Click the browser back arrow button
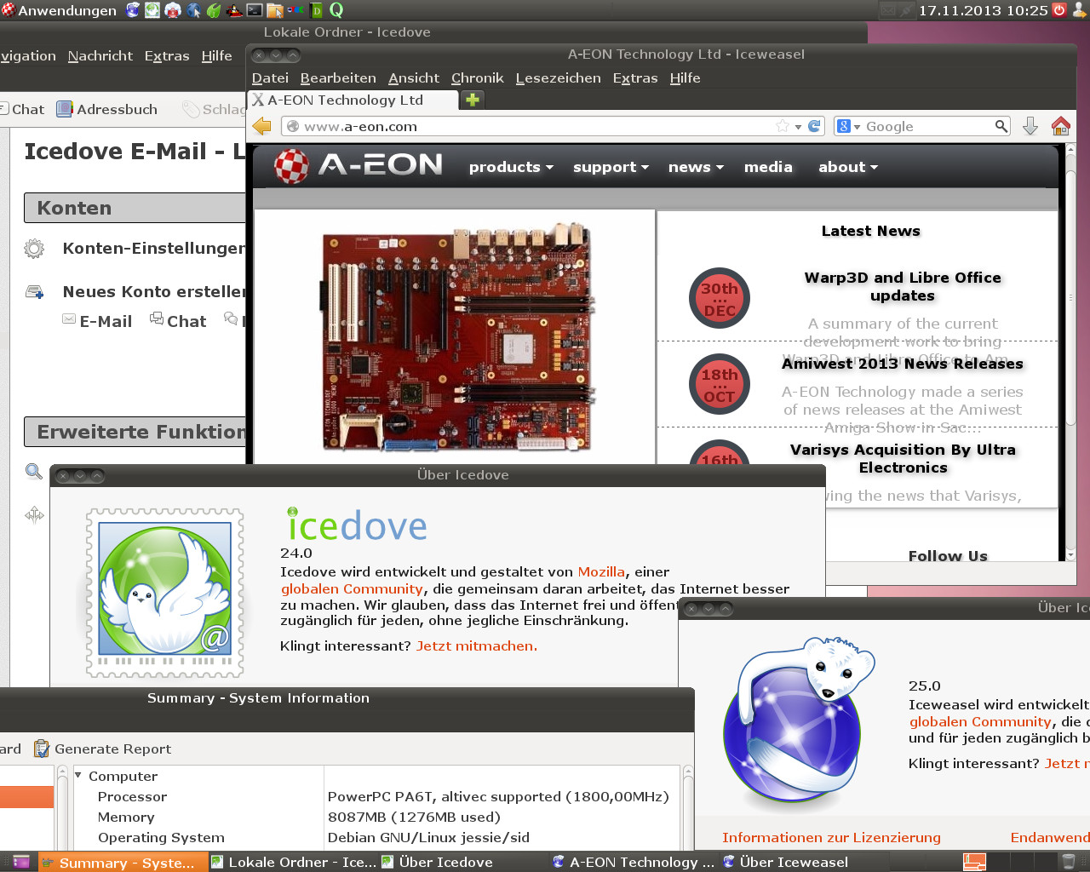This screenshot has width=1090, height=872. 262,127
